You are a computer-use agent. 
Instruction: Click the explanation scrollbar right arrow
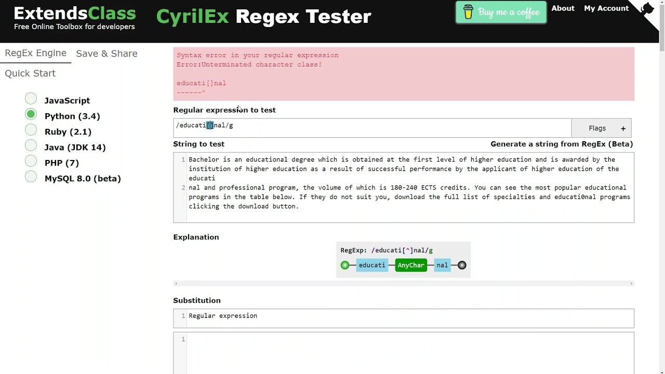point(631,283)
